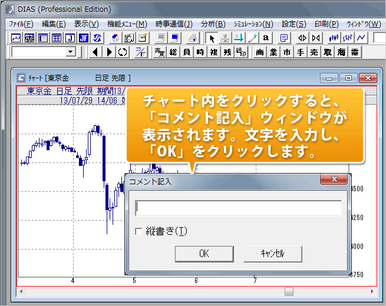Click the printer icon in toolbar

click(x=192, y=38)
